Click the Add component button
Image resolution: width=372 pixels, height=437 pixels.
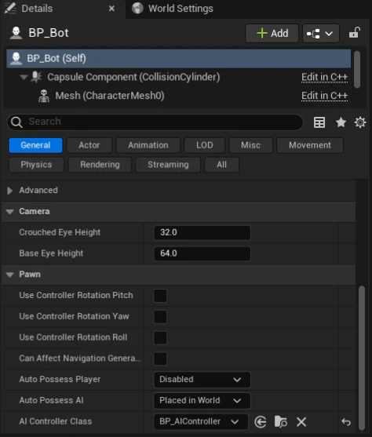[272, 34]
